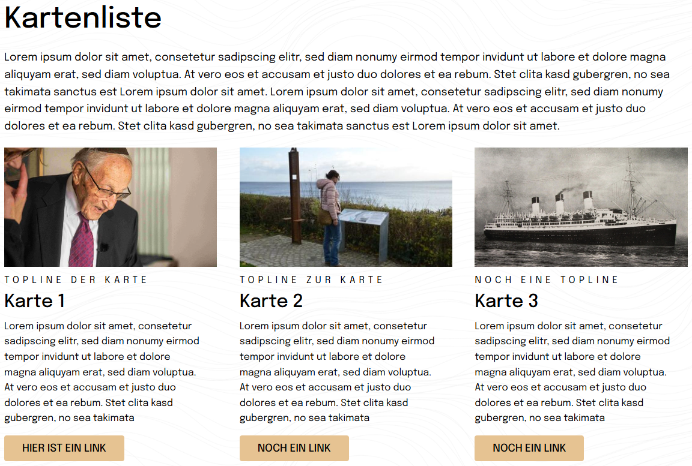The height and width of the screenshot is (466, 692).
Task: Click the rusty memorial pole in Karte 2 photo
Action: 296,198
